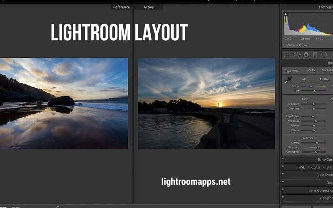The image size is (333, 208).
Task: Expand the Transform panel header
Action: (x=326, y=198)
